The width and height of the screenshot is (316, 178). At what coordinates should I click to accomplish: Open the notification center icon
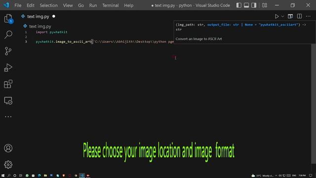click(311, 176)
